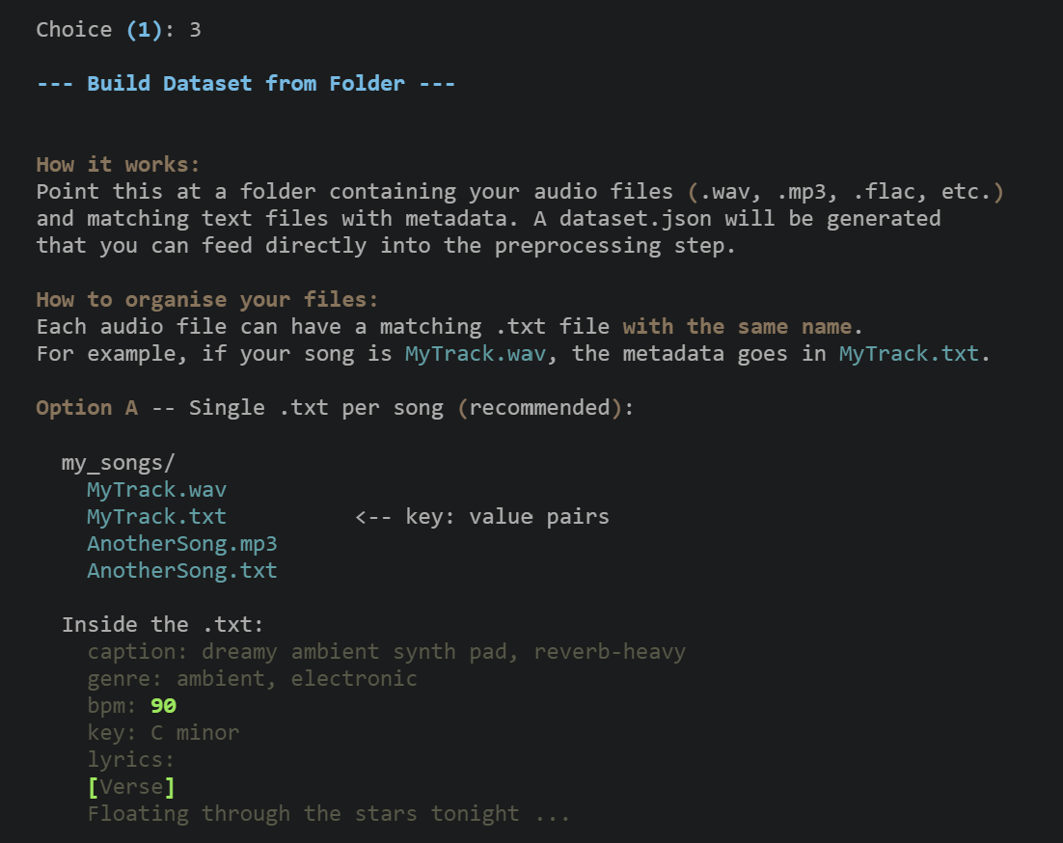Click the "Option A" label
Viewport: 1063px width, 843px height.
coord(87,408)
